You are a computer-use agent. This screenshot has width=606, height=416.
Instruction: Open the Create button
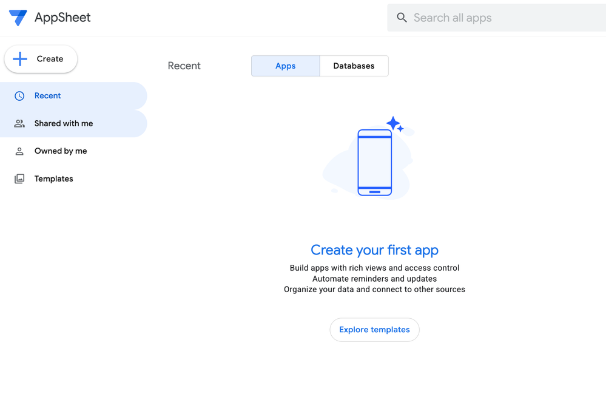pos(41,59)
